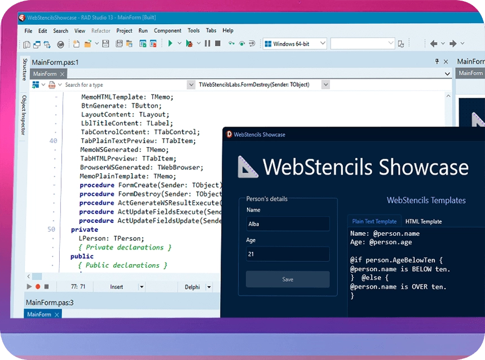Click the Pause icon in the toolbar
Image resolution: width=485 pixels, height=360 pixels.
(208, 43)
